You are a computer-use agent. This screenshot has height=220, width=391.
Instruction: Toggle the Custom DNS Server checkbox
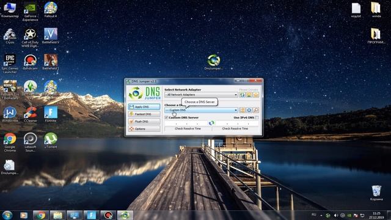tap(166, 117)
